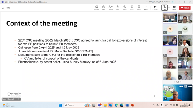Open File Explorer from taskbar
This screenshot has height=108, width=193.
pyautogui.click(x=105, y=105)
